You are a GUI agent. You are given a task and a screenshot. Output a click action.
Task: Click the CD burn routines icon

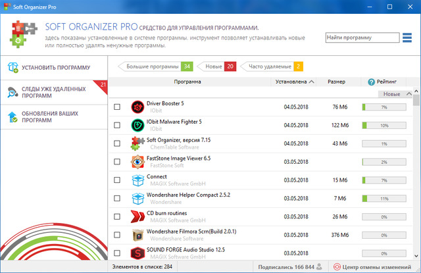pyautogui.click(x=137, y=217)
